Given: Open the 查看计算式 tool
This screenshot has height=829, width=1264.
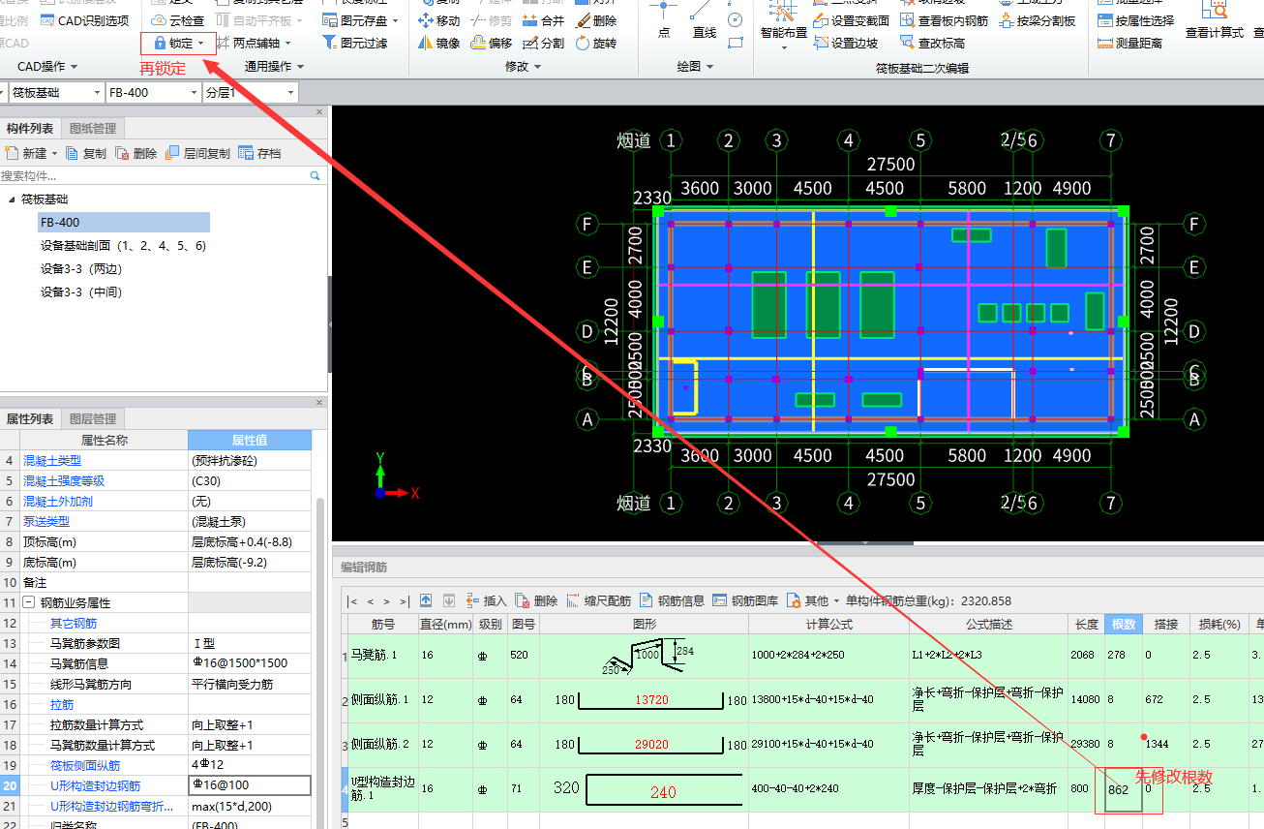Looking at the screenshot, I should point(1215,22).
